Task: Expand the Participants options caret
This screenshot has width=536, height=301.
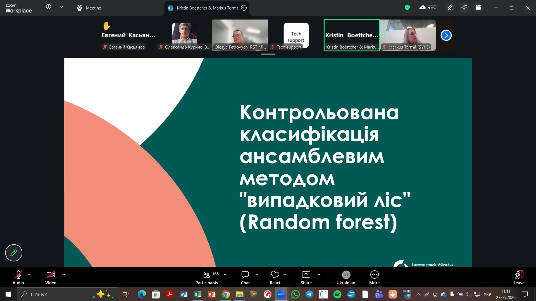Action: coord(225,274)
